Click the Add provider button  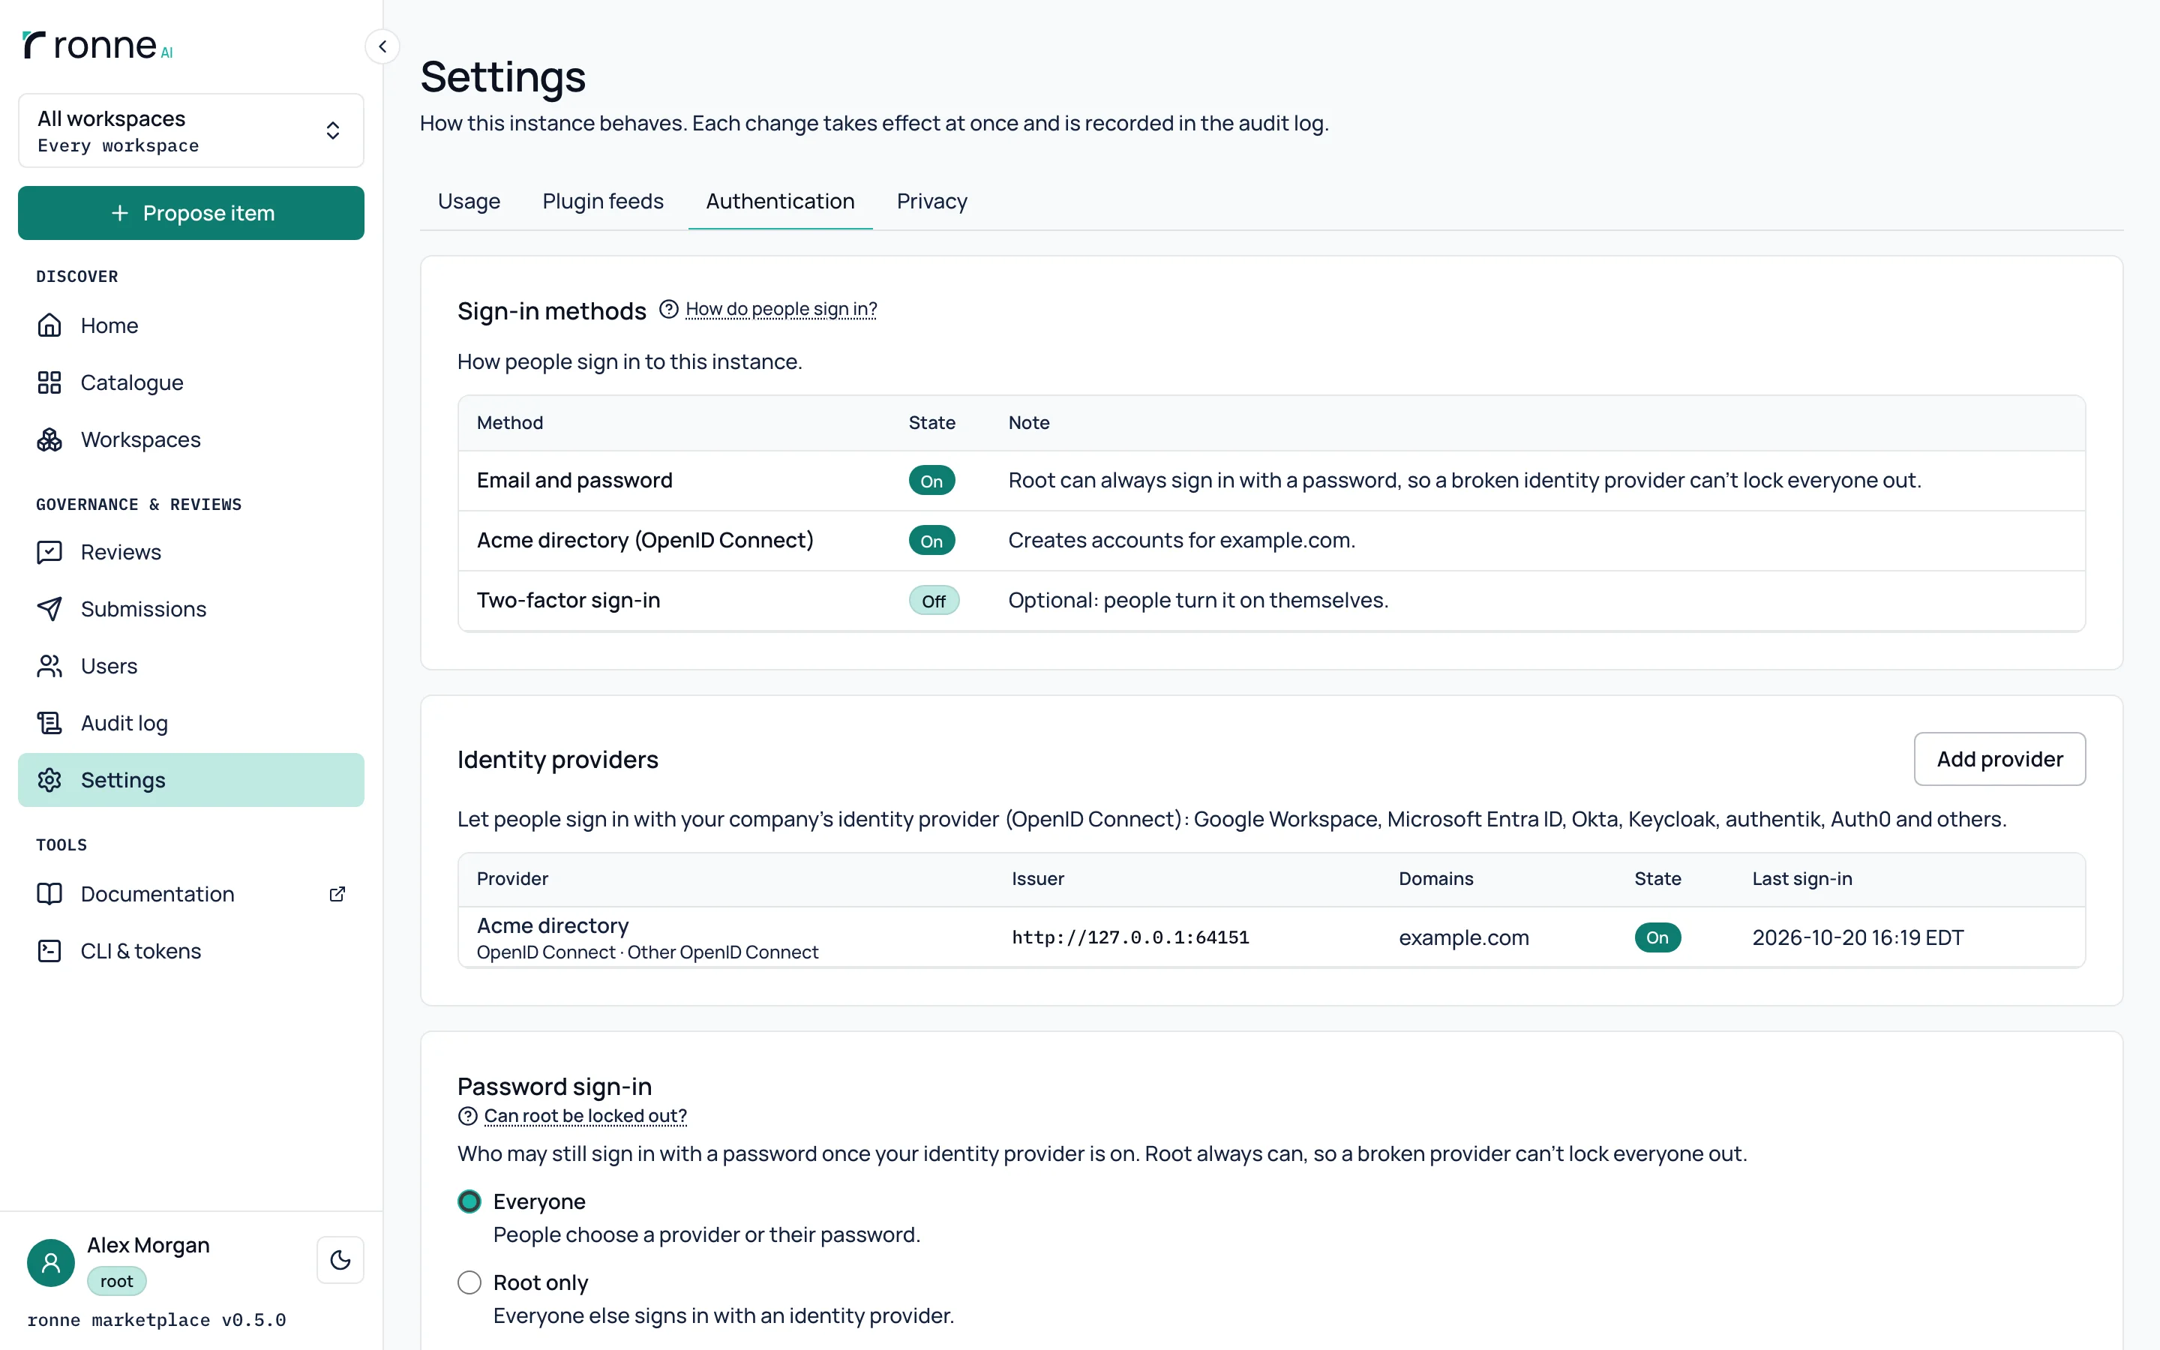point(1999,759)
